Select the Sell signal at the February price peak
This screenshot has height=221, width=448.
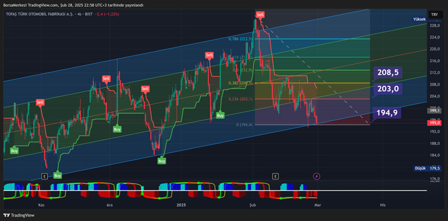click(x=260, y=15)
